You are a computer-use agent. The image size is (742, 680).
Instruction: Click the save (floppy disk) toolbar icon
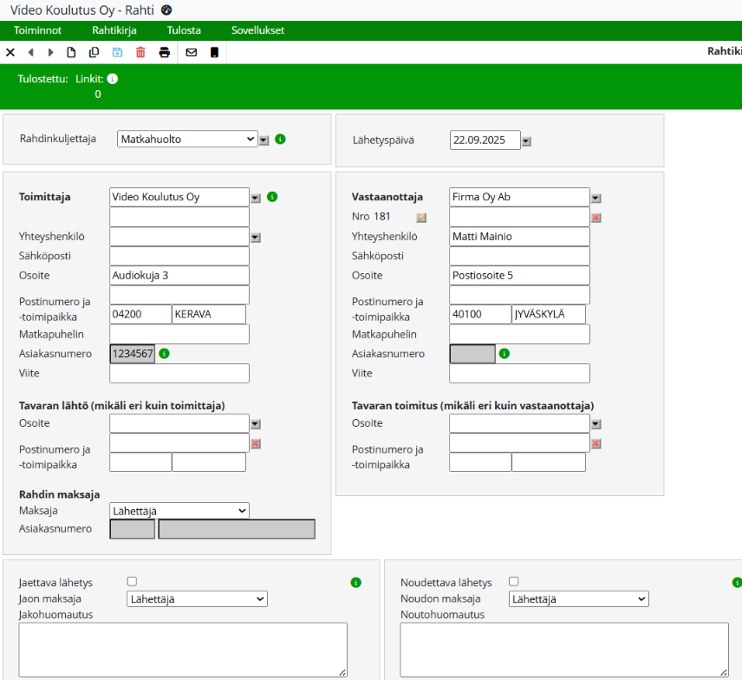click(x=118, y=53)
